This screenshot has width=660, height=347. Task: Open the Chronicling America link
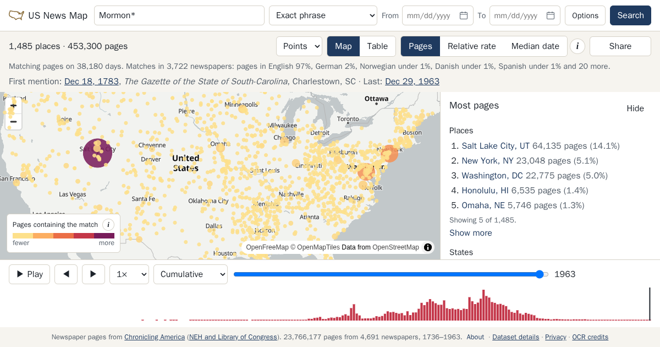pyautogui.click(x=155, y=337)
